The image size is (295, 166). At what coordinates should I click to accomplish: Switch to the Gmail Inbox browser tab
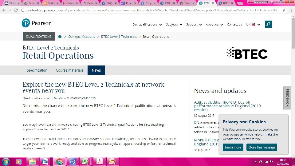pyautogui.click(x=70, y=3)
